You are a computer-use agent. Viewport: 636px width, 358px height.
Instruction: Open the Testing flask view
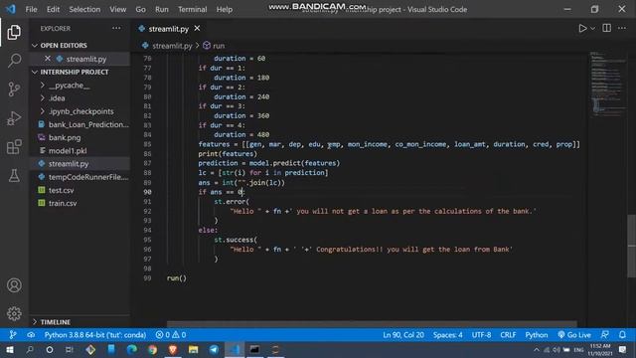14,175
